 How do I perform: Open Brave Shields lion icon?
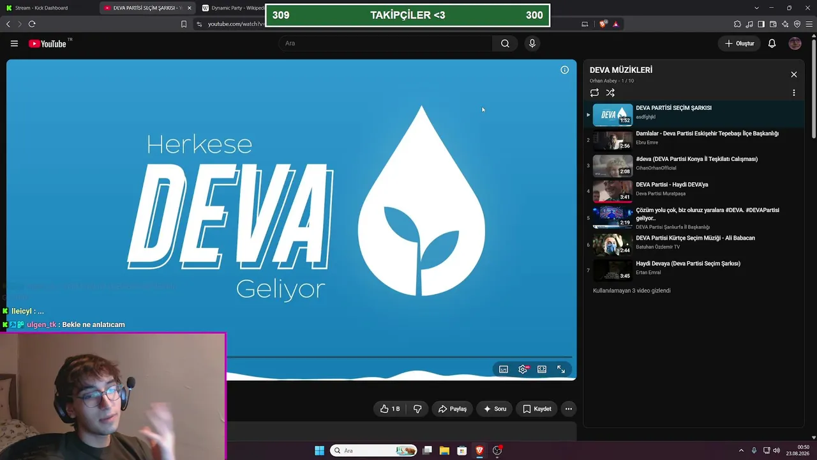[x=603, y=24]
